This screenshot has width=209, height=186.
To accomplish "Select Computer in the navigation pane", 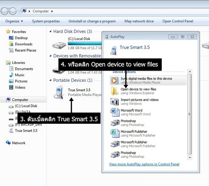I will point(23,100).
